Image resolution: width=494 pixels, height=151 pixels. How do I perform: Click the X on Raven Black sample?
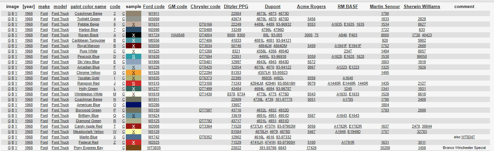(x=134, y=35)
